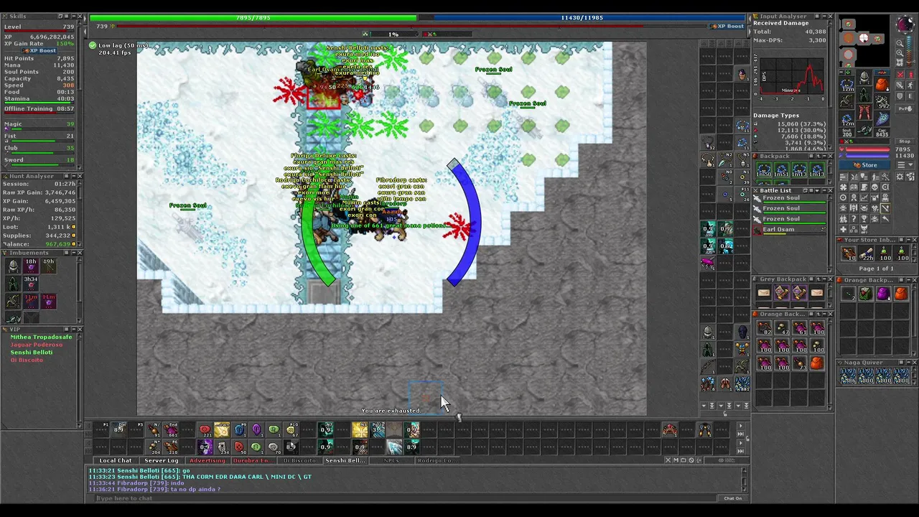The width and height of the screenshot is (919, 517).
Task: Click the ring item labeled 1m50 in Backpack
Action: click(x=764, y=171)
